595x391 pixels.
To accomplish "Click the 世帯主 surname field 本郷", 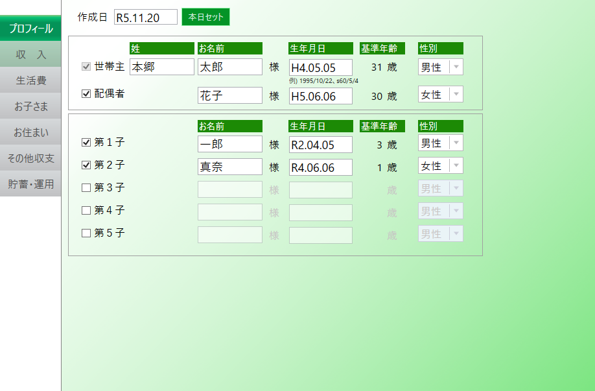I will [x=162, y=67].
